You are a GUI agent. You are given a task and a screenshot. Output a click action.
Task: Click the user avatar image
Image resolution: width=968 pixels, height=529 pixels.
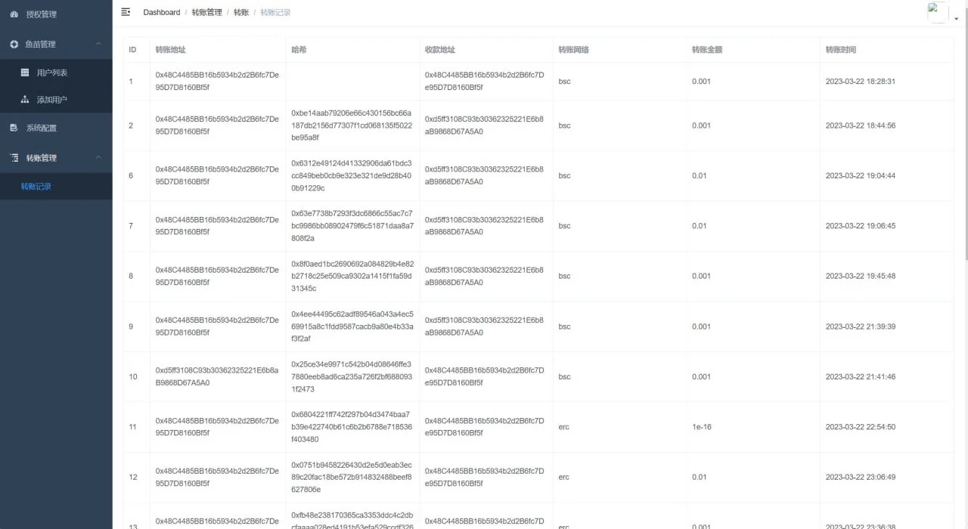[x=937, y=12]
